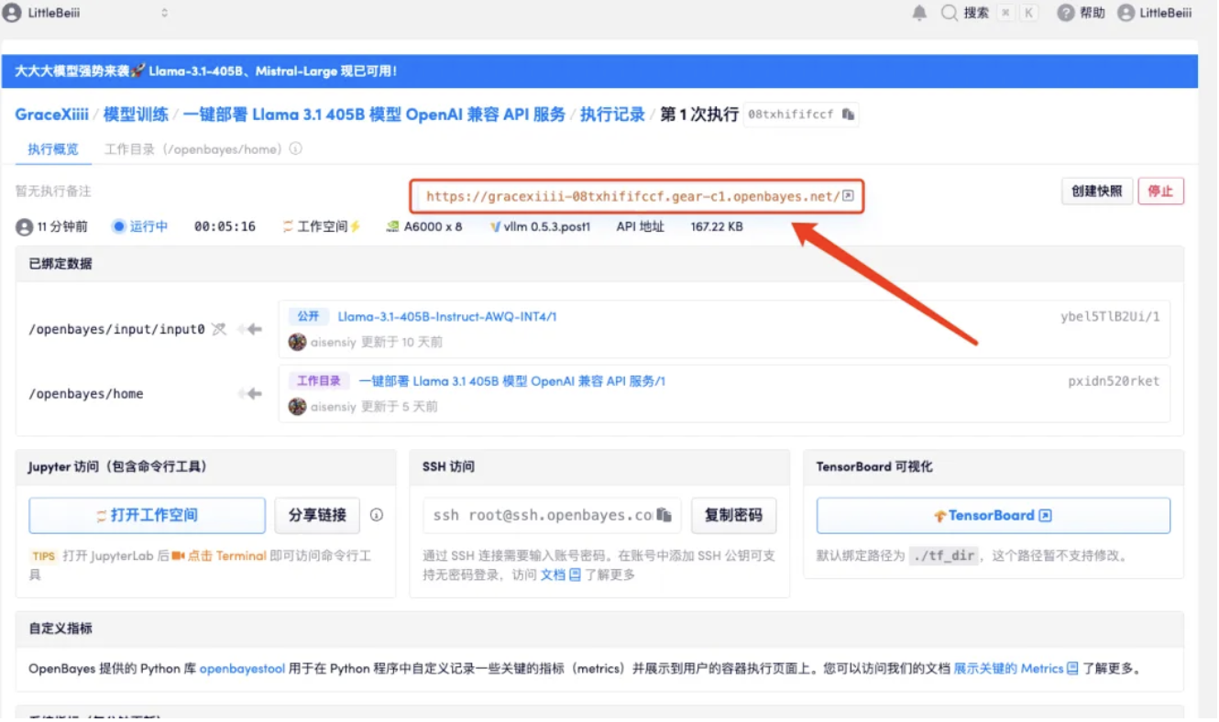The image size is (1219, 722).
Task: Click the 167.22 KB storage value
Action: [x=717, y=226]
